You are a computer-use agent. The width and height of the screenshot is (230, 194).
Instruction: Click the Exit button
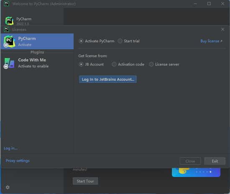point(215,161)
